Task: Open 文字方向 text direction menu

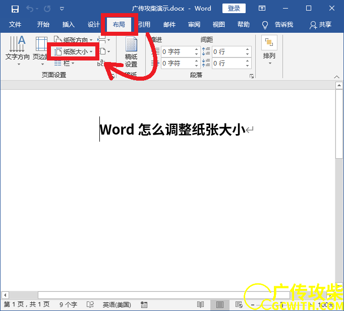Action: (x=17, y=51)
